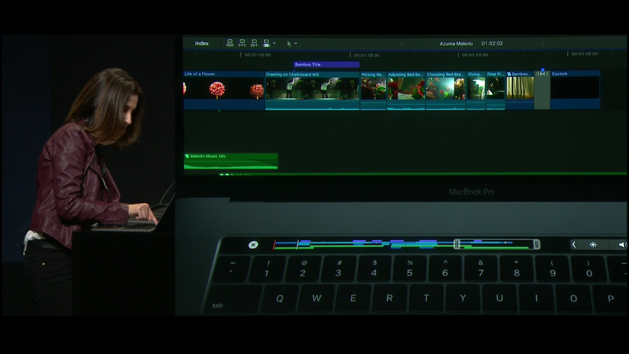This screenshot has height=354, width=629.
Task: Select the Adjusting Red Bu... clip
Action: pyautogui.click(x=405, y=91)
